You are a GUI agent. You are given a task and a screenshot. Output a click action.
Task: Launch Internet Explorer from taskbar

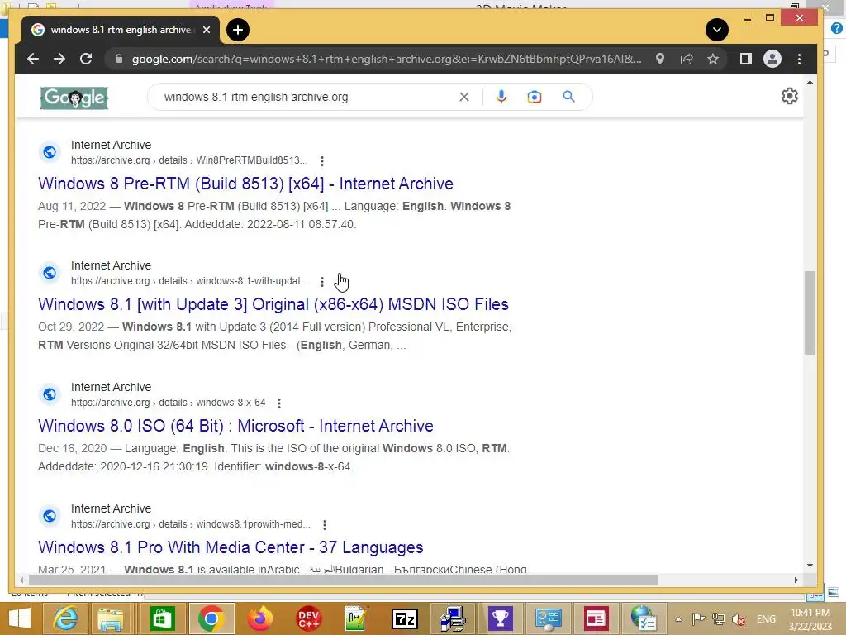coord(64,618)
